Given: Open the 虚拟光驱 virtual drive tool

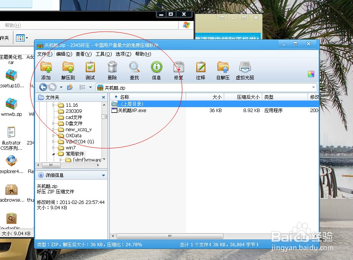Looking at the screenshot, I should [245, 71].
